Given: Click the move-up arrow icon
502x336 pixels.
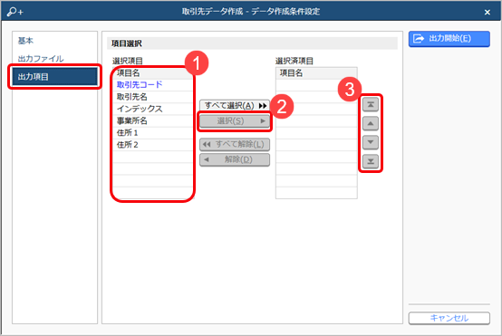Looking at the screenshot, I should click(371, 123).
